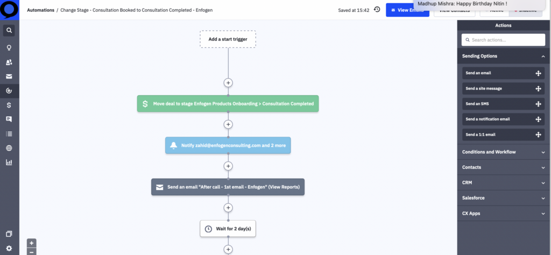Open the Contacts people icon in sidebar
Image resolution: width=551 pixels, height=255 pixels.
[x=9, y=62]
